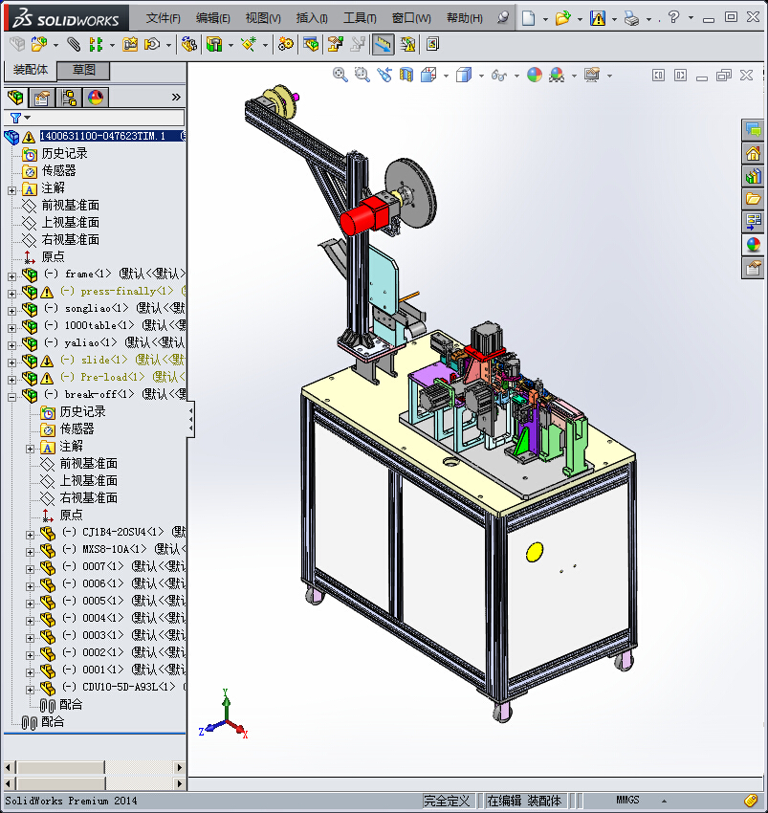768x813 pixels.
Task: Open Custom Properties task pane
Action: tap(753, 268)
